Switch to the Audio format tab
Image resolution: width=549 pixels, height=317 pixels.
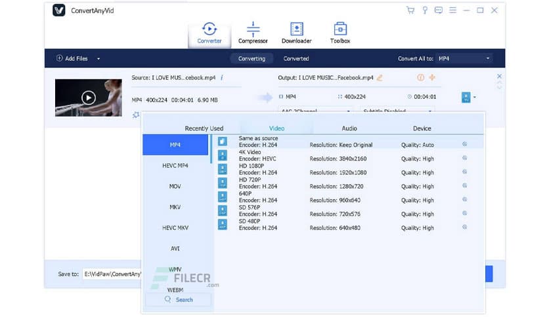point(349,128)
